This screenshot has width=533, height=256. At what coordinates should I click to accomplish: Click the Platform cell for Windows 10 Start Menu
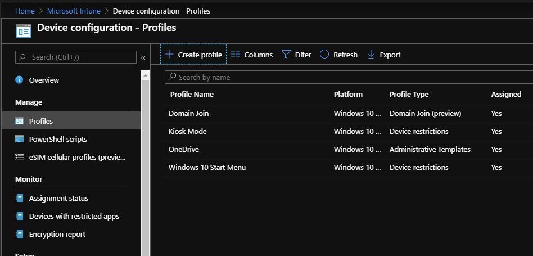pos(357,167)
